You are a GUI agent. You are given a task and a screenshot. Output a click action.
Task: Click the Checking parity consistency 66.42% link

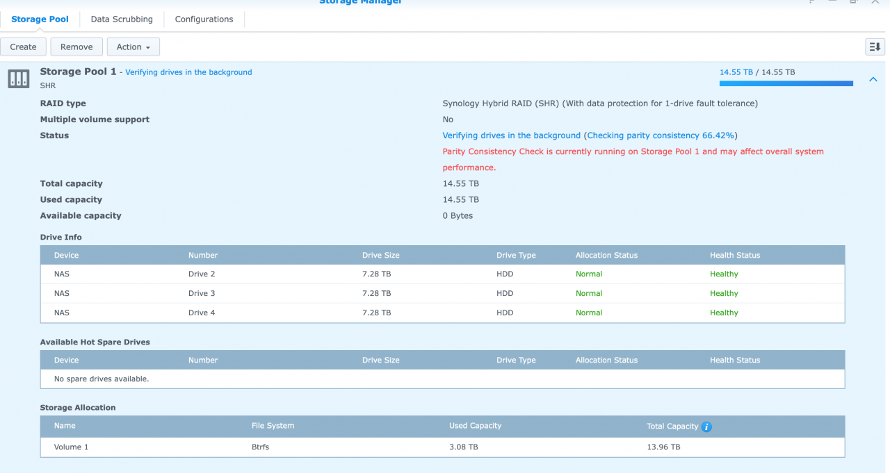[x=661, y=135]
